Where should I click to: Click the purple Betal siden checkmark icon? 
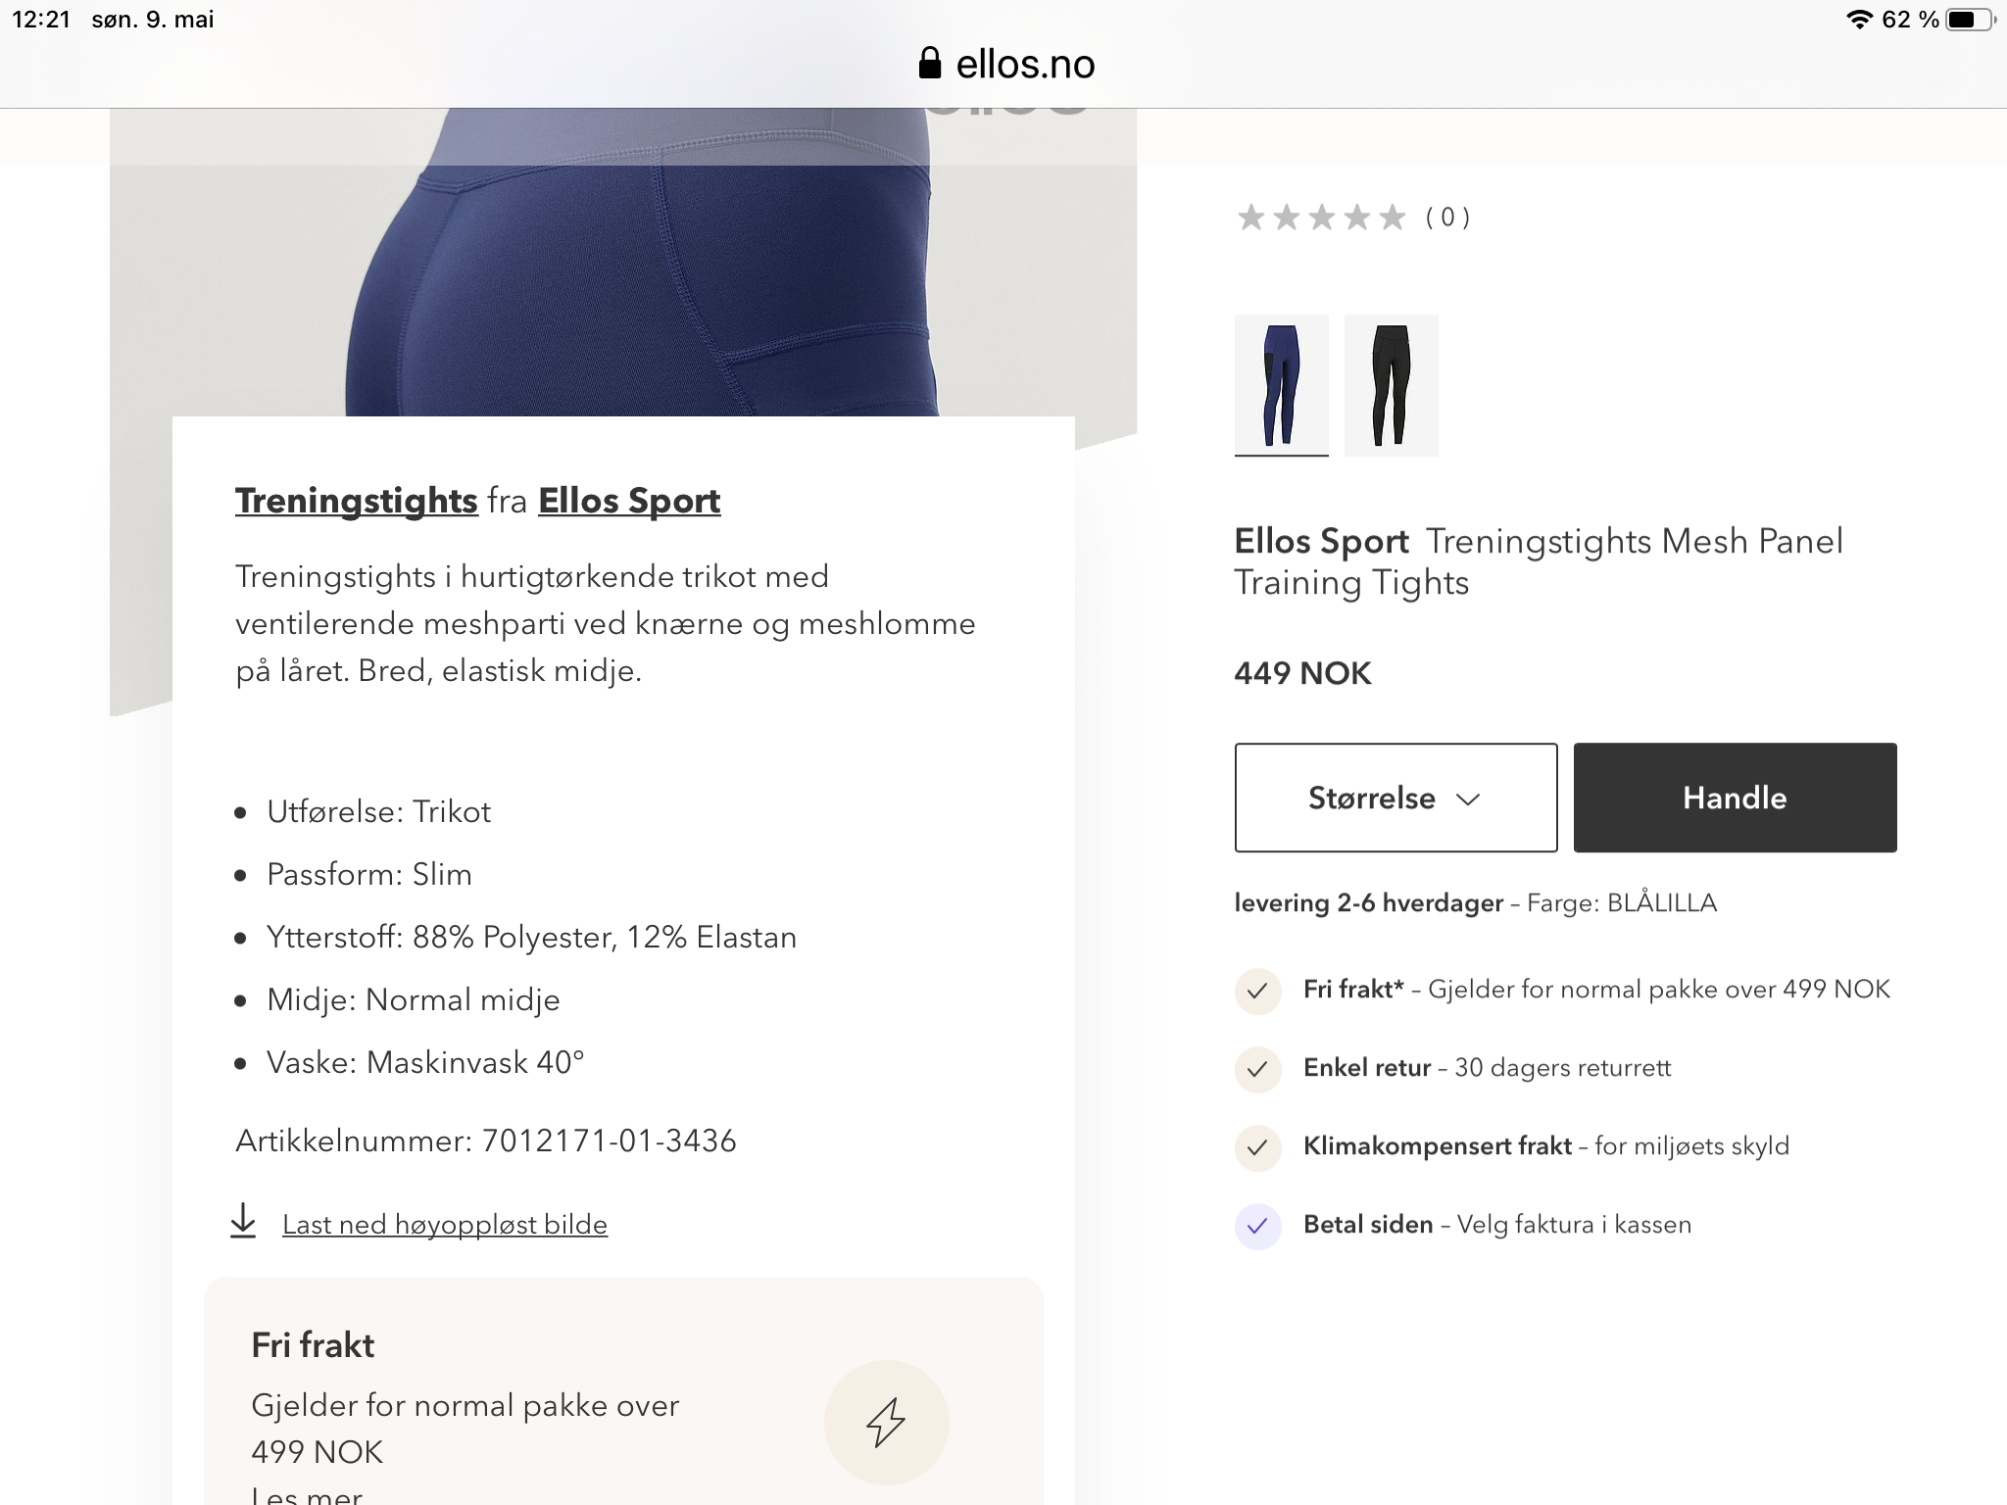tap(1257, 1226)
